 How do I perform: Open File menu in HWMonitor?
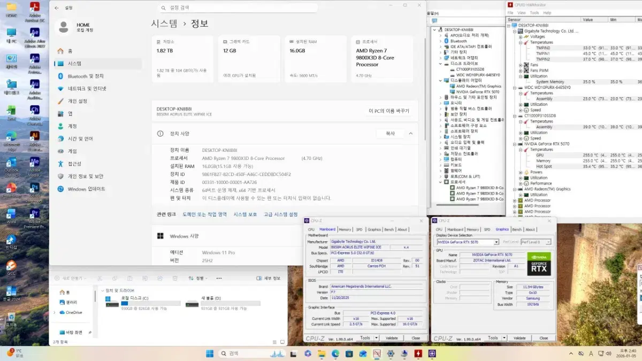[510, 13]
